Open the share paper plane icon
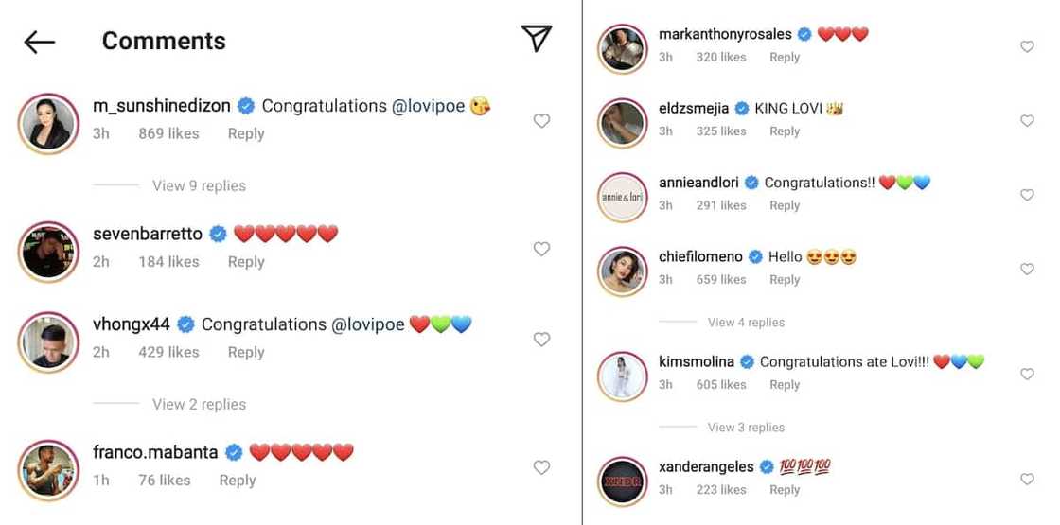The image size is (1060, 525). [536, 39]
